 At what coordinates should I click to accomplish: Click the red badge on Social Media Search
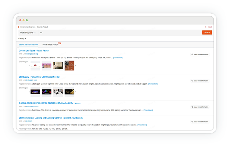click(x=59, y=44)
